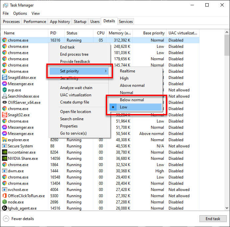
Task: Sort by the Name column header
Action: [25, 33]
